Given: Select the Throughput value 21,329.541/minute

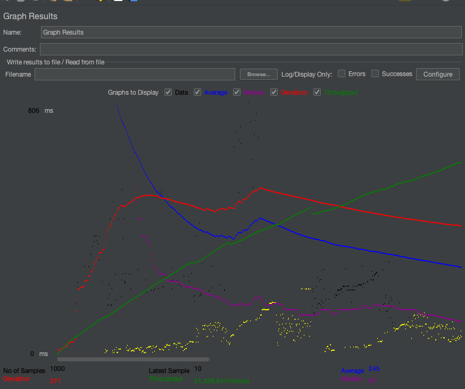Looking at the screenshot, I should [x=221, y=381].
